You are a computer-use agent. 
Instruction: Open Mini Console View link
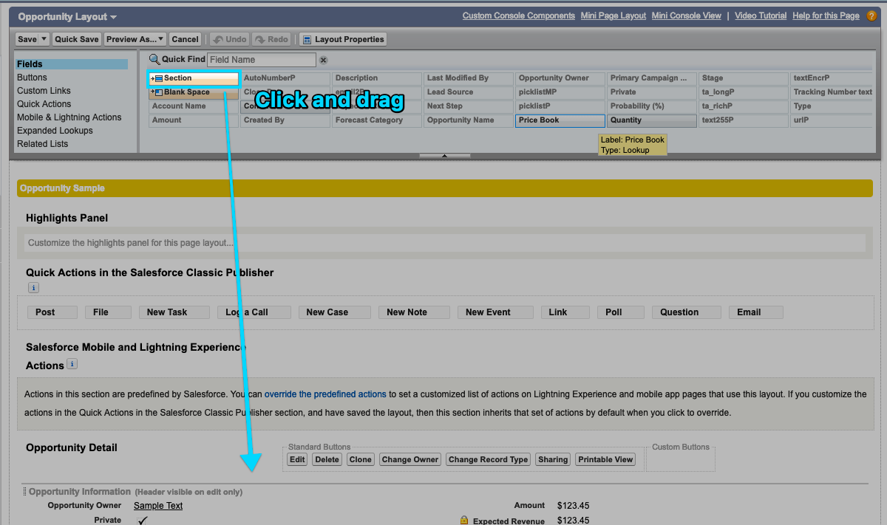[687, 16]
